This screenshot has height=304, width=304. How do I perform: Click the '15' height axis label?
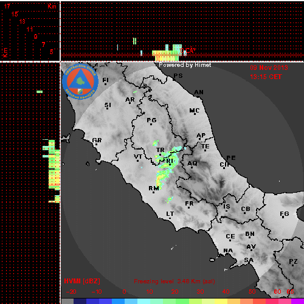pyautogui.click(x=15, y=14)
